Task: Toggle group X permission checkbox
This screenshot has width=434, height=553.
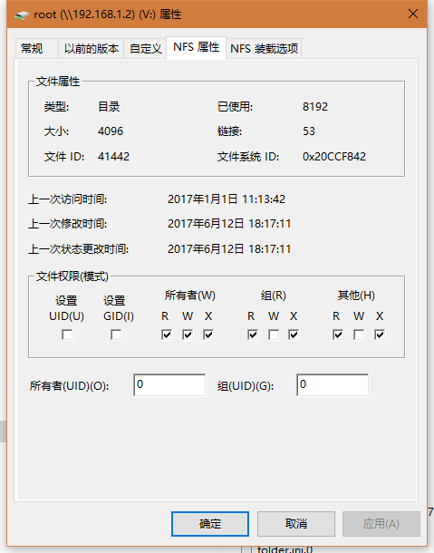Action: pos(294,335)
